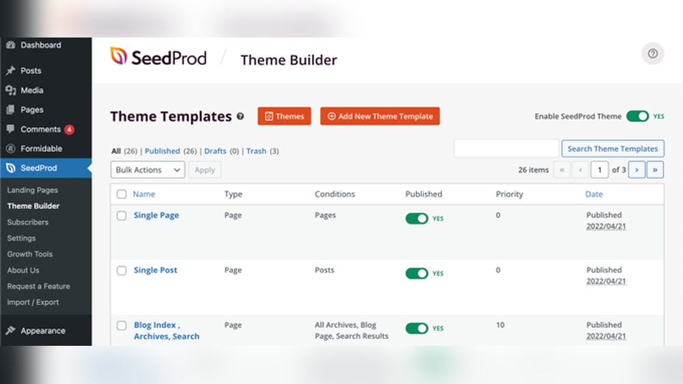Open the Trash filter link

coord(256,151)
